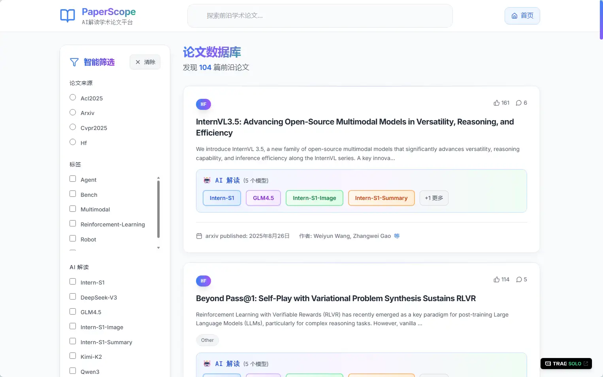Click the like thumb icon on InternVL3.5 card
The image size is (603, 377).
pyautogui.click(x=497, y=103)
